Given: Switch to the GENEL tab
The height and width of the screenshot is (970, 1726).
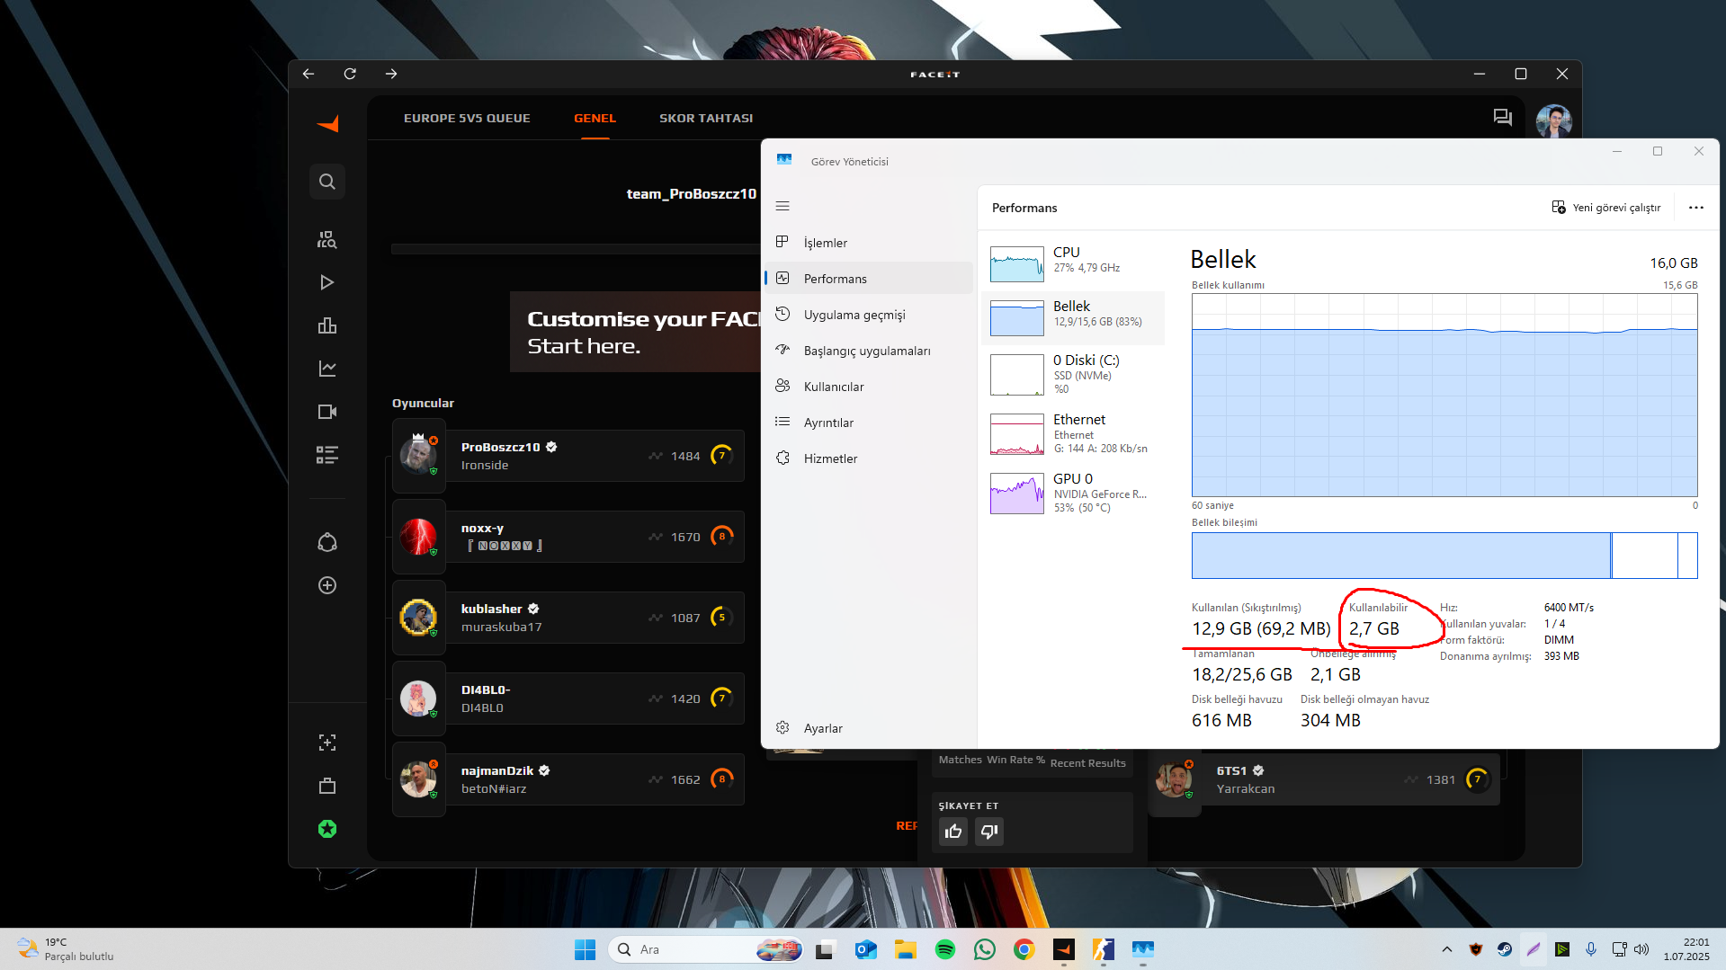Looking at the screenshot, I should (595, 118).
